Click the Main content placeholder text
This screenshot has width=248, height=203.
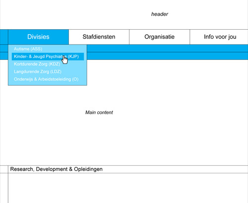pos(99,112)
